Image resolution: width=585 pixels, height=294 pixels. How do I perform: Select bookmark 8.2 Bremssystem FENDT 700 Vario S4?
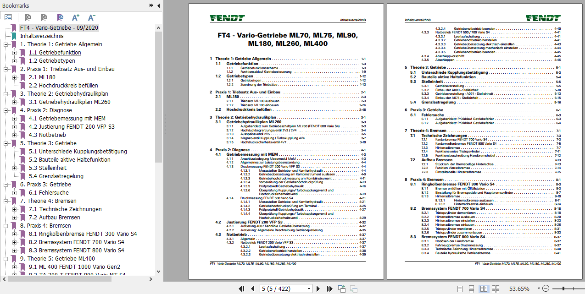tap(76, 242)
